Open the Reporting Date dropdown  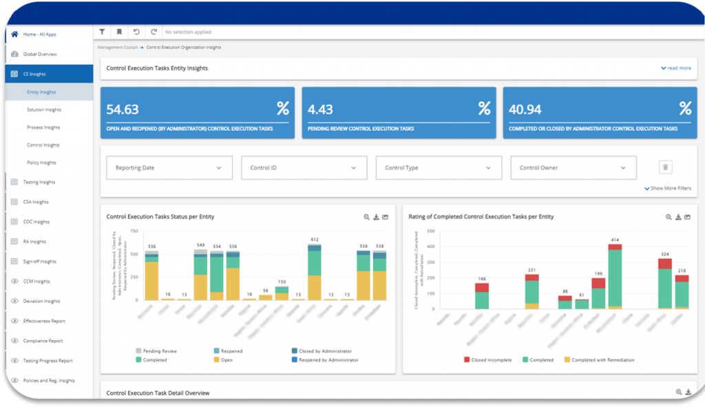[169, 167]
